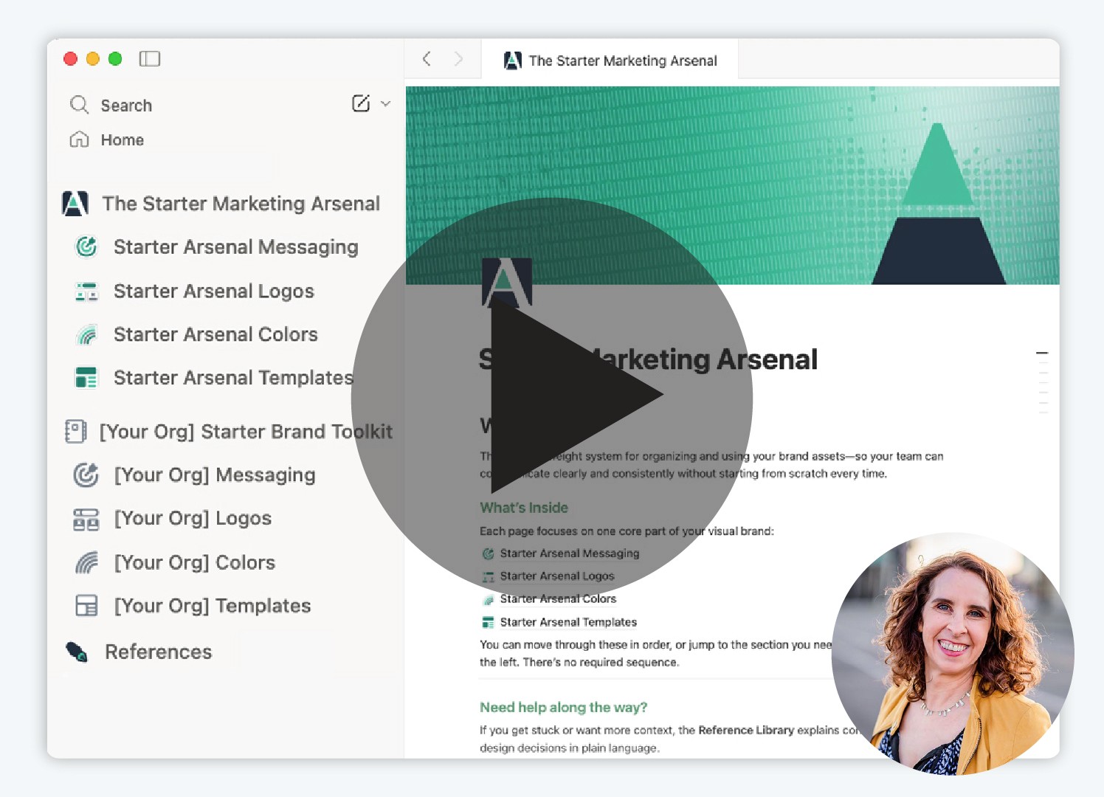Click the [Your Org] Logos icon
This screenshot has height=797, width=1104.
(86, 520)
